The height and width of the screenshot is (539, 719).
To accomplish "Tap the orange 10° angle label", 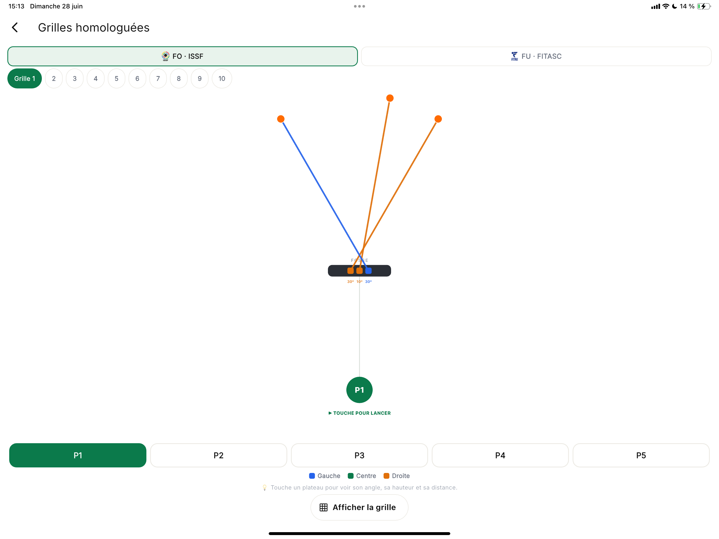I will point(359,282).
